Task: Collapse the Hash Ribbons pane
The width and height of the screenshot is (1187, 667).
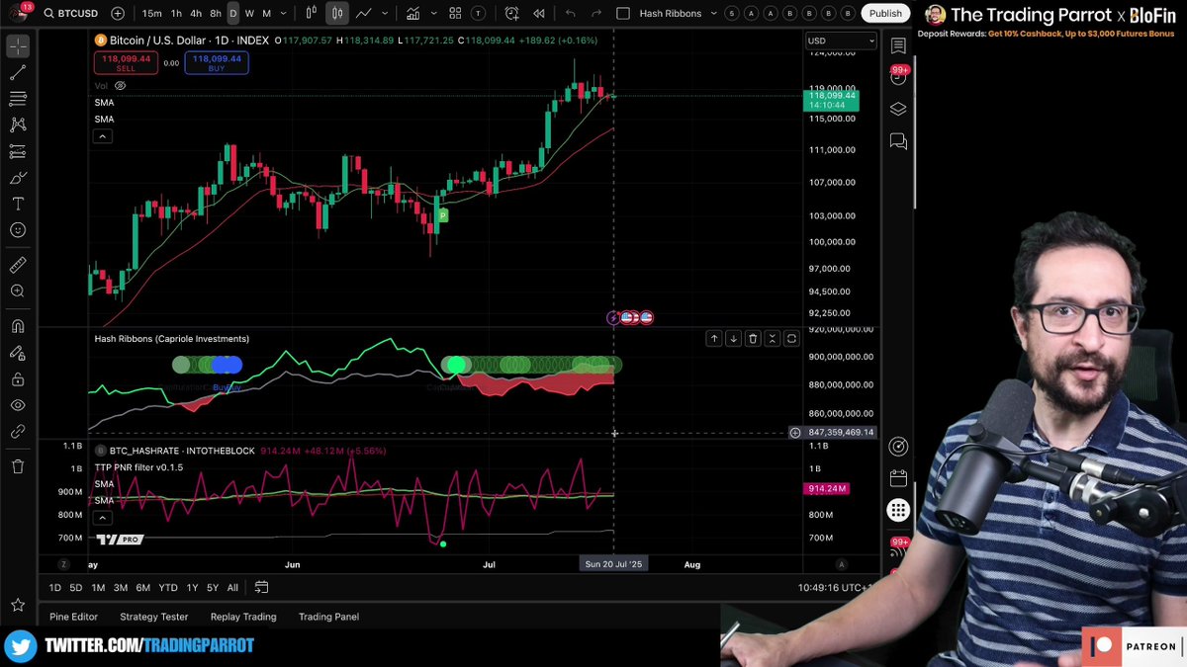Action: pyautogui.click(x=773, y=339)
